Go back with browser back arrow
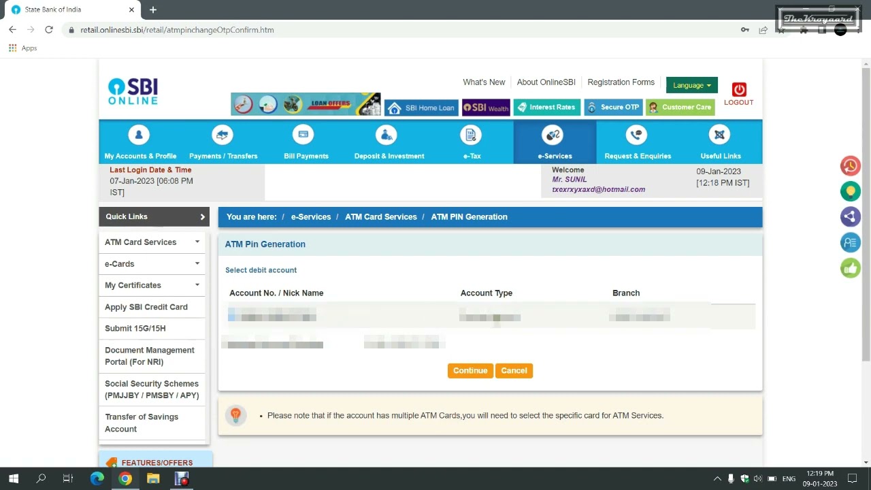This screenshot has height=490, width=871. click(x=12, y=30)
